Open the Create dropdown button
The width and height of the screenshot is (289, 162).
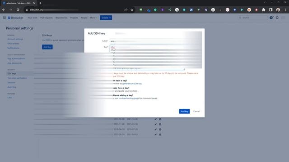[x=106, y=18]
